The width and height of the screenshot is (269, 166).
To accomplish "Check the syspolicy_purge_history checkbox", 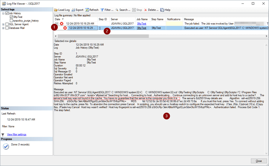I will (11, 21).
